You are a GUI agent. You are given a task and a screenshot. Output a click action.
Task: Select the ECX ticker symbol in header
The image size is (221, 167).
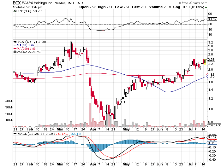[17, 3]
